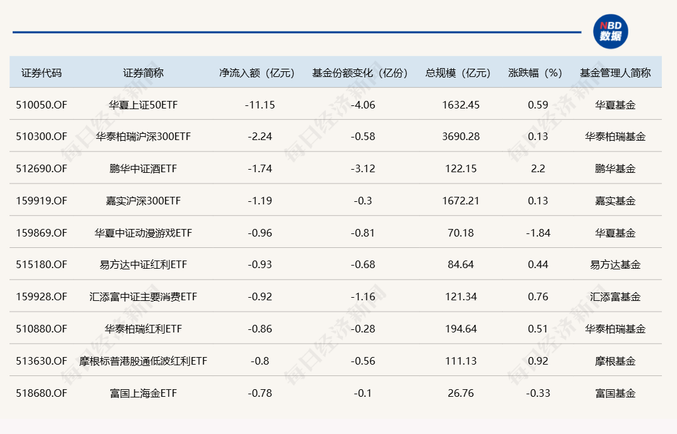This screenshot has width=677, height=434.
Task: Click security code 510050.OF
Action: (42, 105)
